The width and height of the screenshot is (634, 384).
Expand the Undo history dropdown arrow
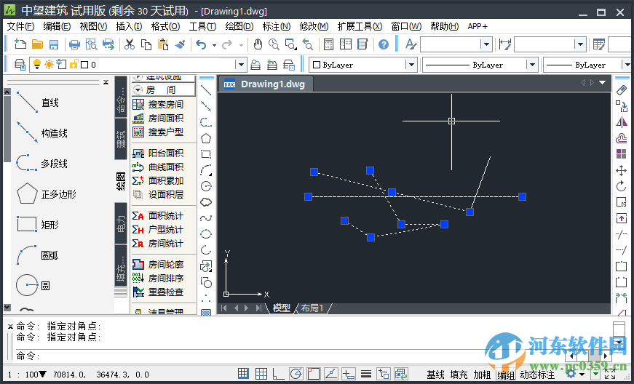click(214, 45)
